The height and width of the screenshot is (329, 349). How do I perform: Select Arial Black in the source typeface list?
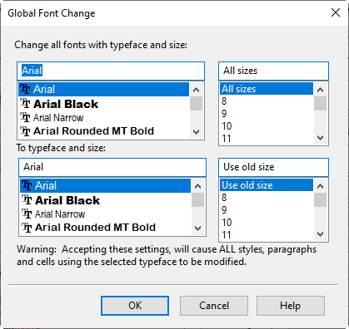104,104
